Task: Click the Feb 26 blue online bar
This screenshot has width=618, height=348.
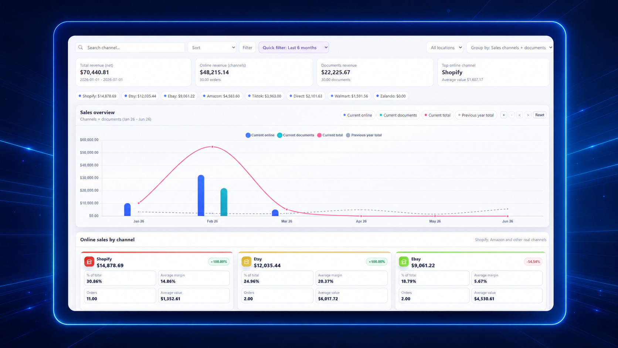Action: [201, 195]
